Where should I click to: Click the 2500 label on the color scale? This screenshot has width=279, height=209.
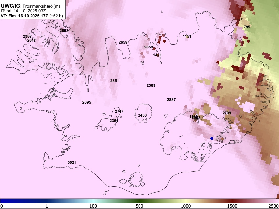tap(274, 206)
